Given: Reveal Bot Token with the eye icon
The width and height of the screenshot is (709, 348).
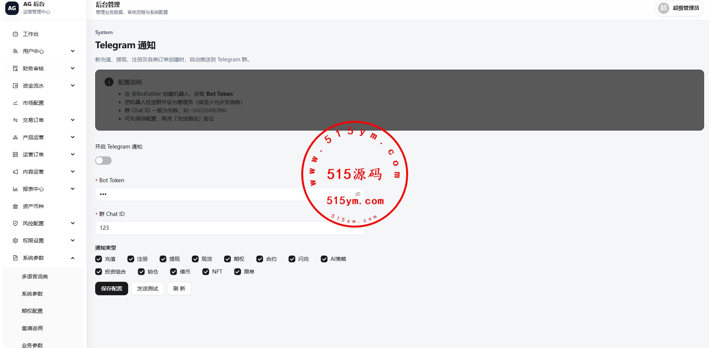Looking at the screenshot, I should pos(358,194).
